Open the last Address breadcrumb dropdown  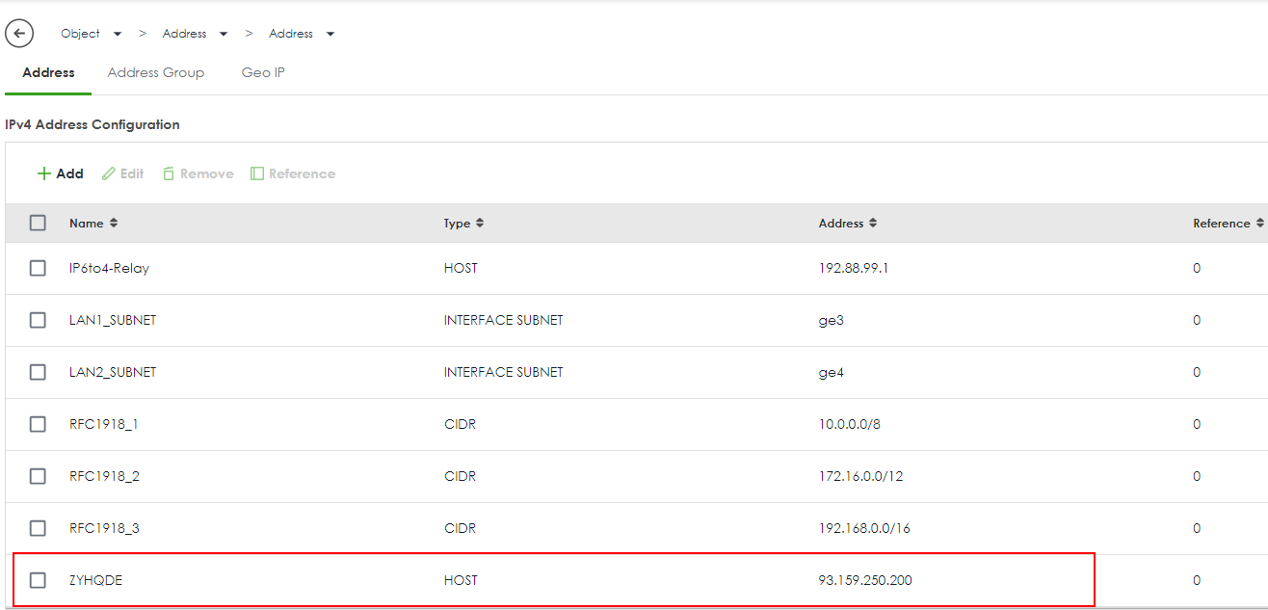[330, 35]
